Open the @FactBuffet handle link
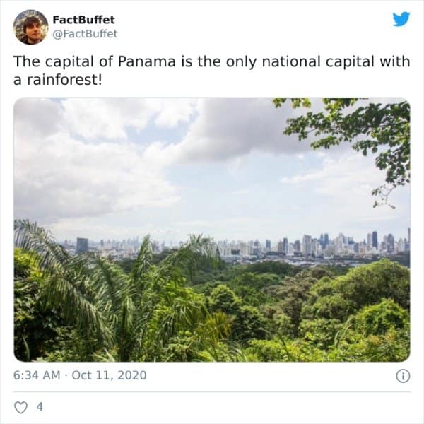The image size is (424, 424). click(85, 33)
